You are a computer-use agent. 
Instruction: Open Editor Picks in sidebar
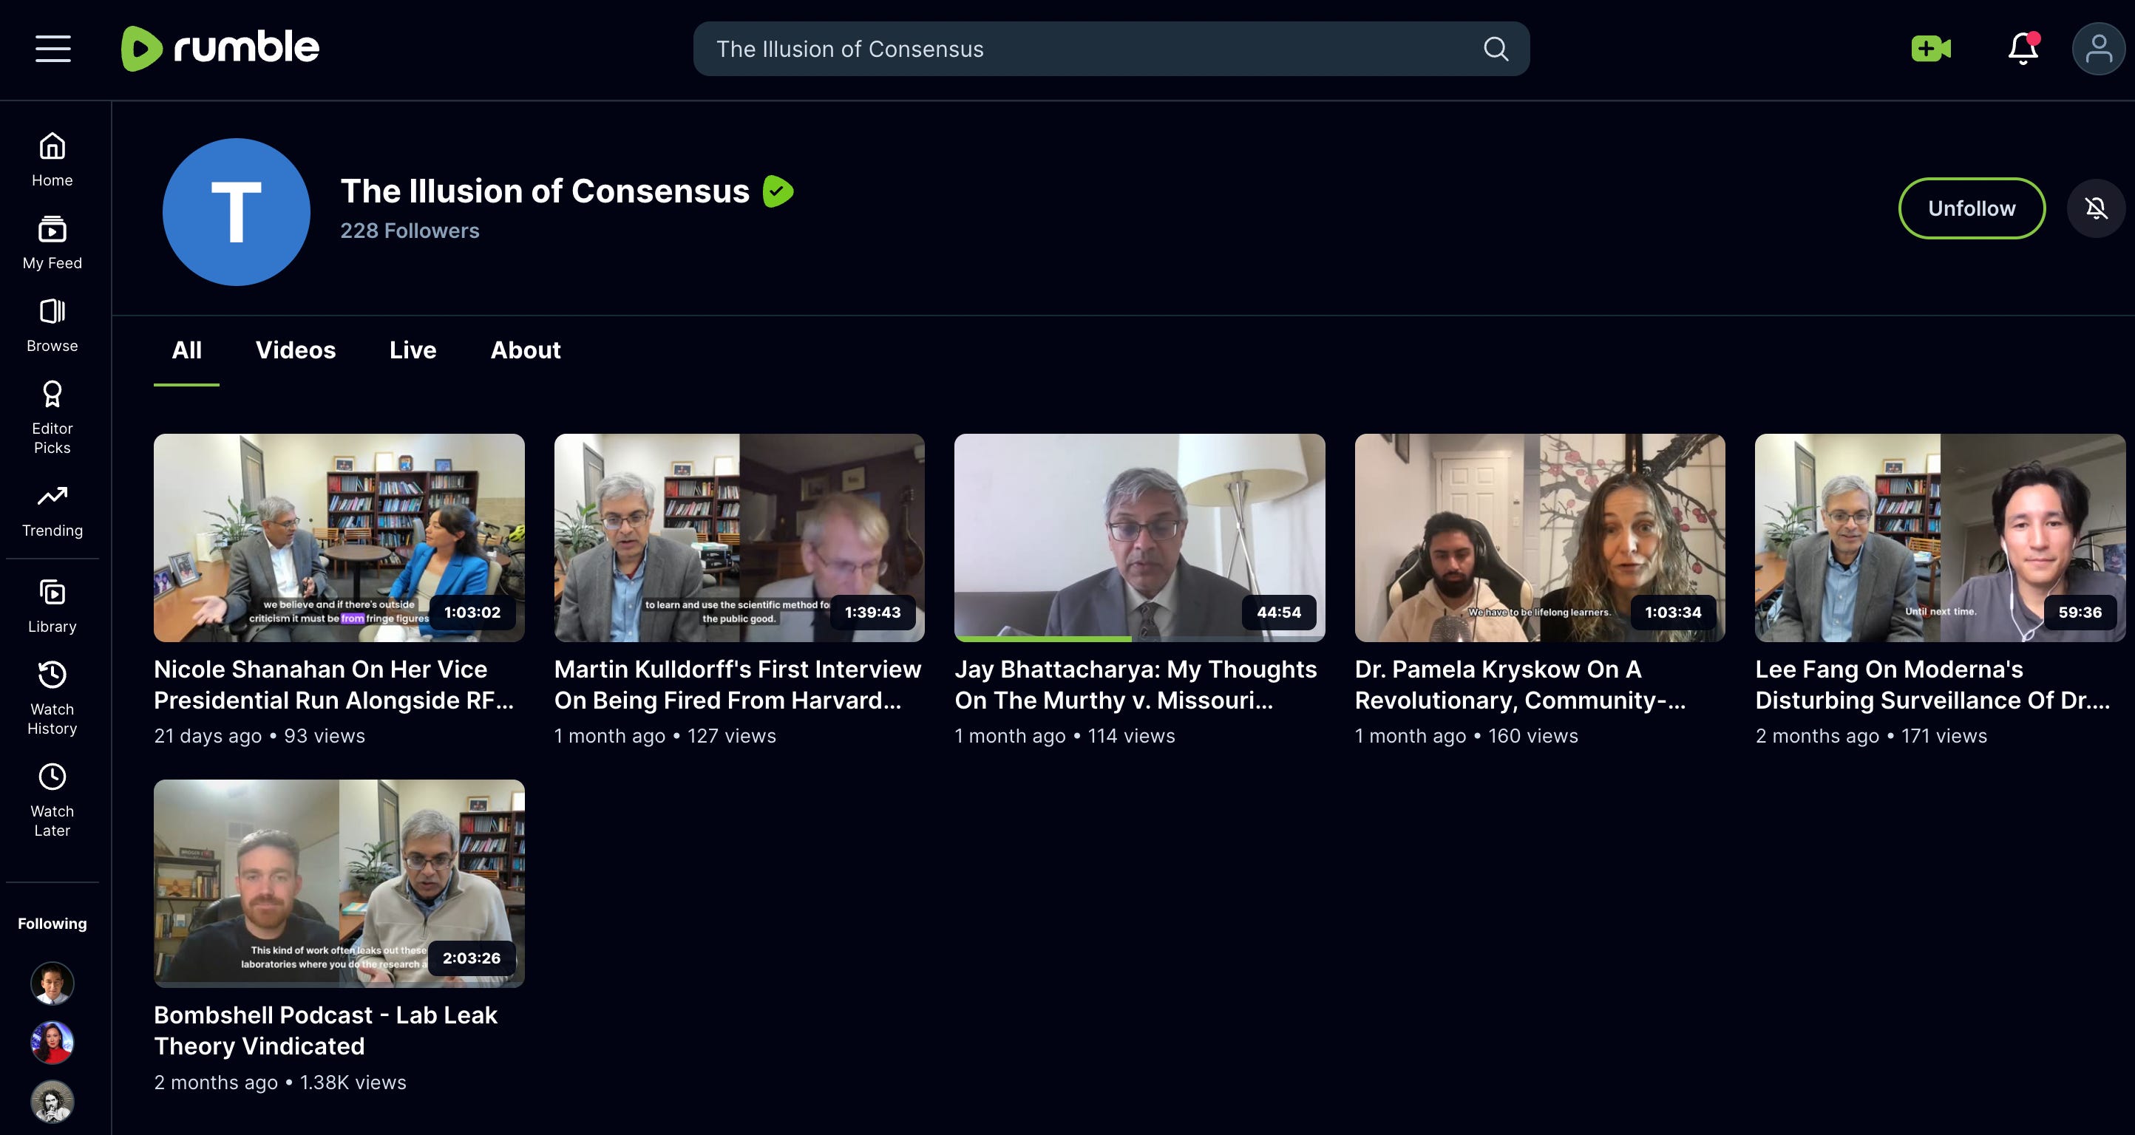(52, 417)
